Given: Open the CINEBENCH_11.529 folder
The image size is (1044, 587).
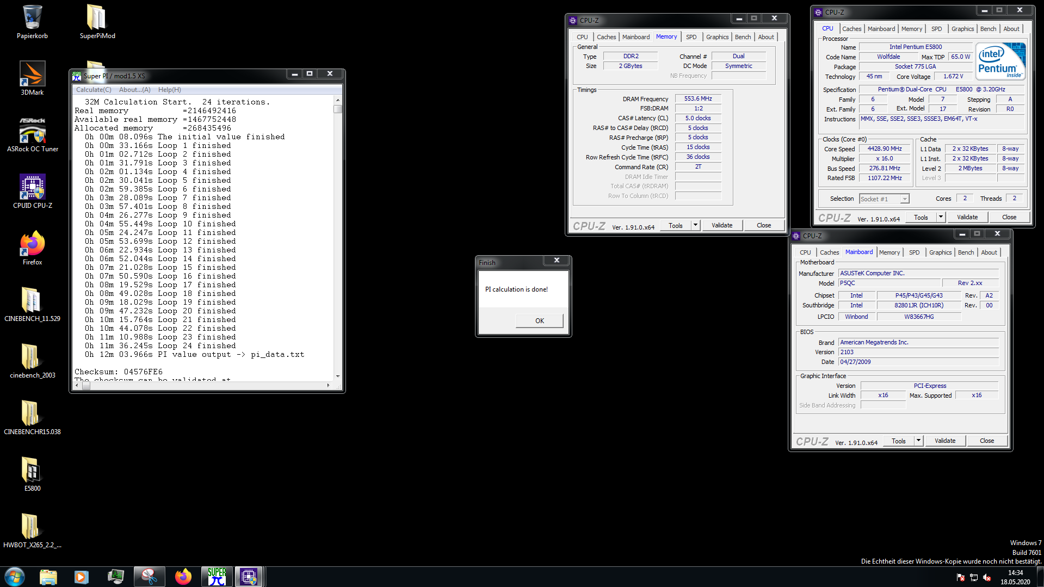Looking at the screenshot, I should tap(32, 305).
